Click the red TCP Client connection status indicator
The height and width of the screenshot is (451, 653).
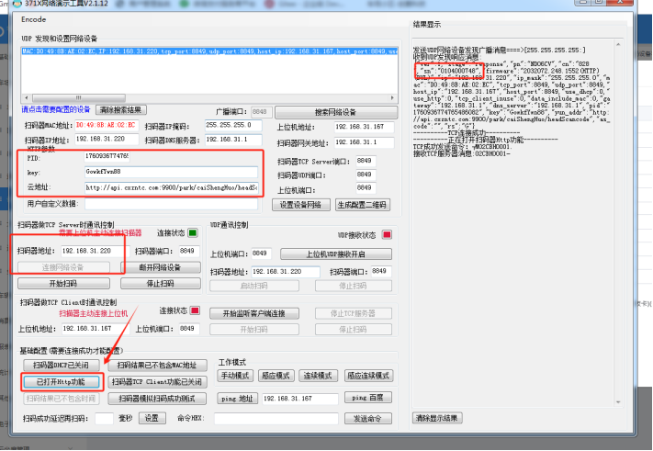pyautogui.click(x=195, y=310)
